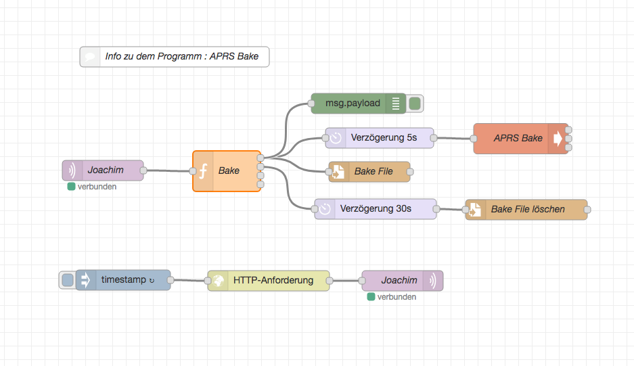Click the HTTP-Anforderung node icon

(218, 280)
